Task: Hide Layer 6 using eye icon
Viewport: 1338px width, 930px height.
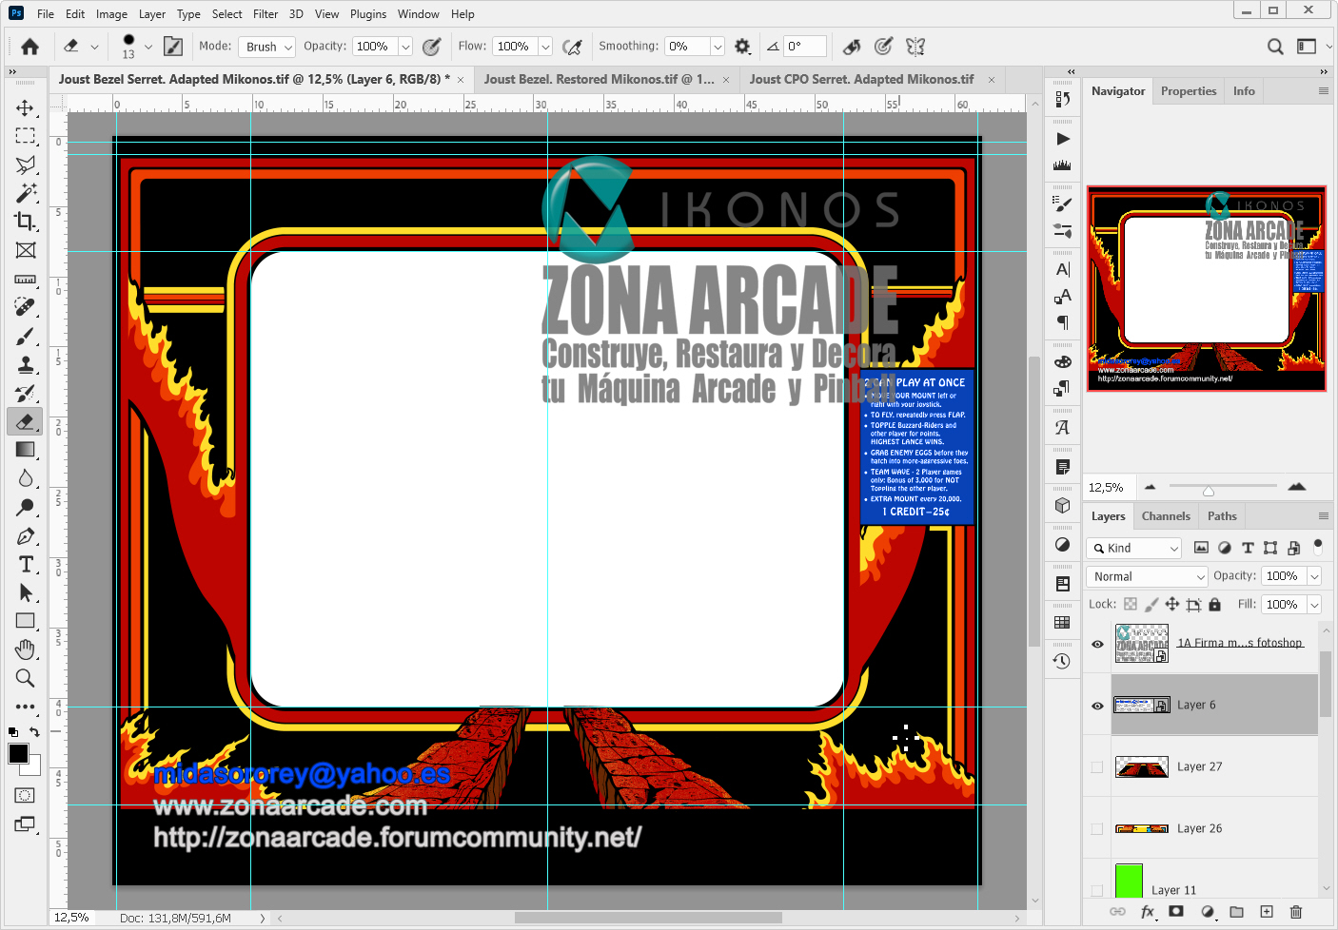Action: tap(1097, 706)
